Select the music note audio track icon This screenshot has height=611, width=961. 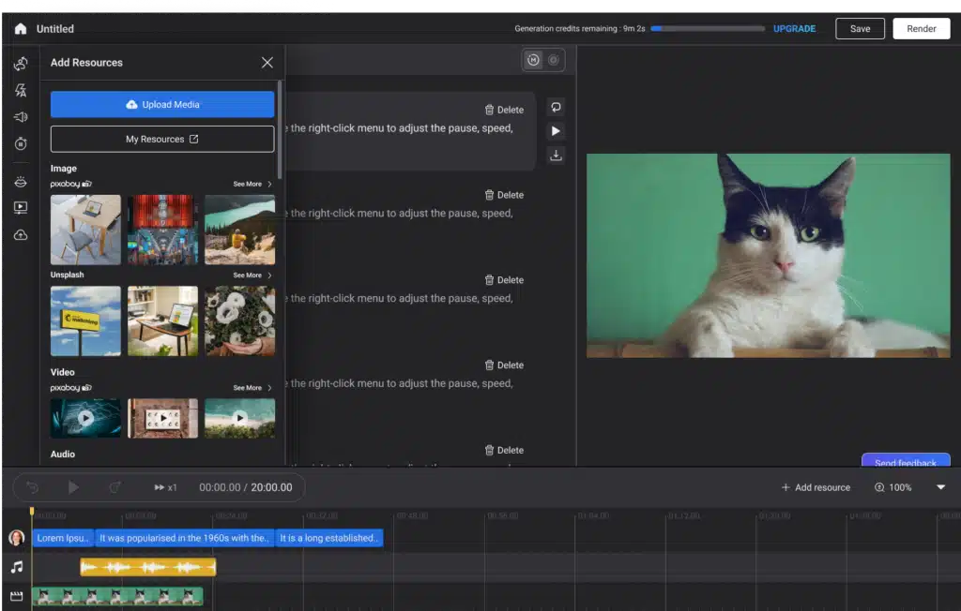tap(16, 567)
